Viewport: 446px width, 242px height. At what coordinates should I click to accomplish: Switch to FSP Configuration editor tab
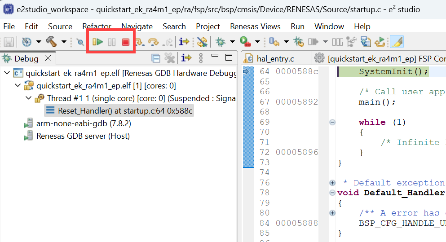(x=380, y=58)
